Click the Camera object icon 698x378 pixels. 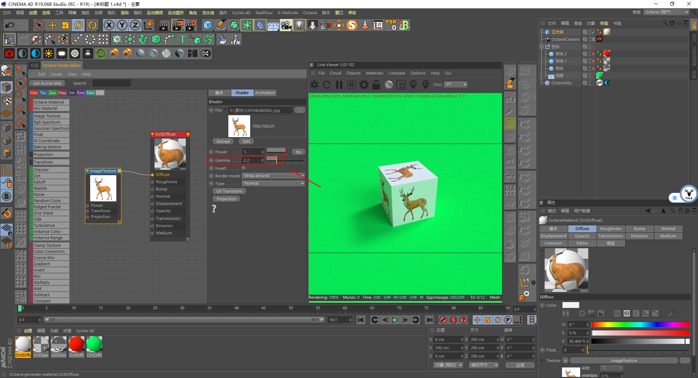(286, 25)
